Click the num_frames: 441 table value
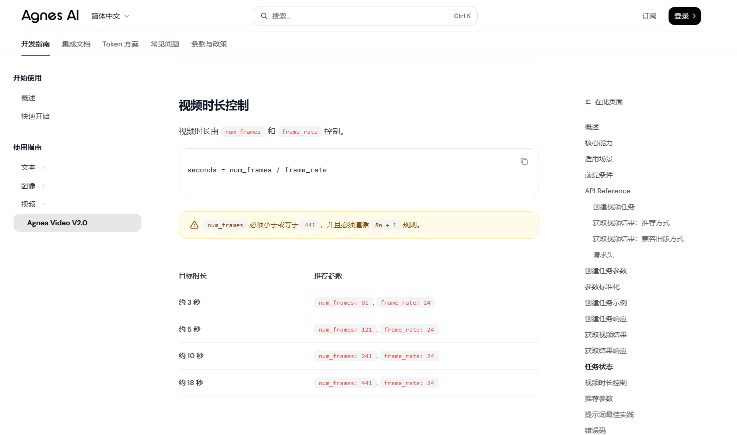The width and height of the screenshot is (737, 435). point(345,383)
